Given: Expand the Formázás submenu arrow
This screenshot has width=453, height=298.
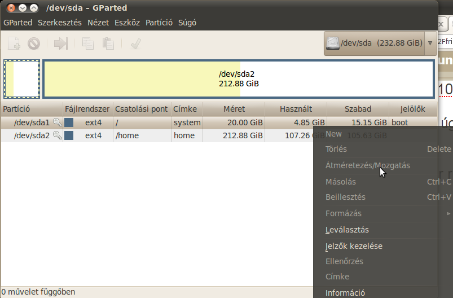Looking at the screenshot, I should pos(448,213).
